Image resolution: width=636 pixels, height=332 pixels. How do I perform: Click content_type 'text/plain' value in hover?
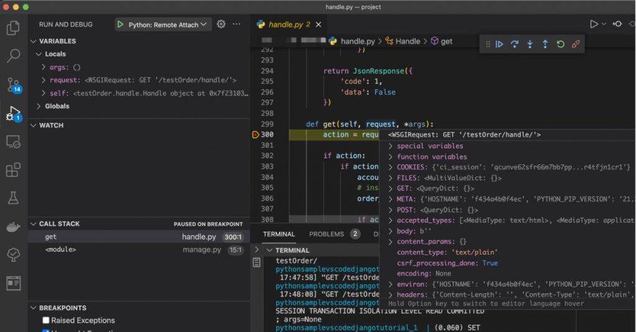tap(475, 252)
